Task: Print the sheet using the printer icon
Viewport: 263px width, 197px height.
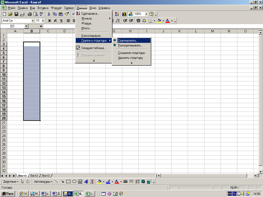Action: pos(30,14)
